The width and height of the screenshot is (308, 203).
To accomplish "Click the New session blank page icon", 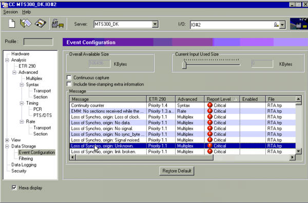I will (12, 24).
